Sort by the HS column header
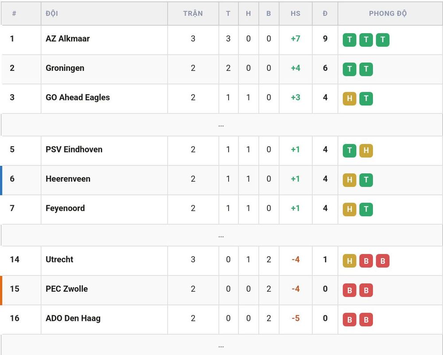 295,14
